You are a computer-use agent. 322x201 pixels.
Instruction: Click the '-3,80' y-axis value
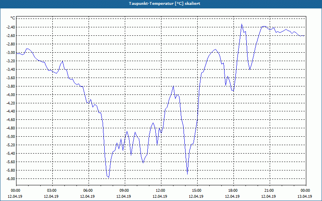[x=10, y=86]
